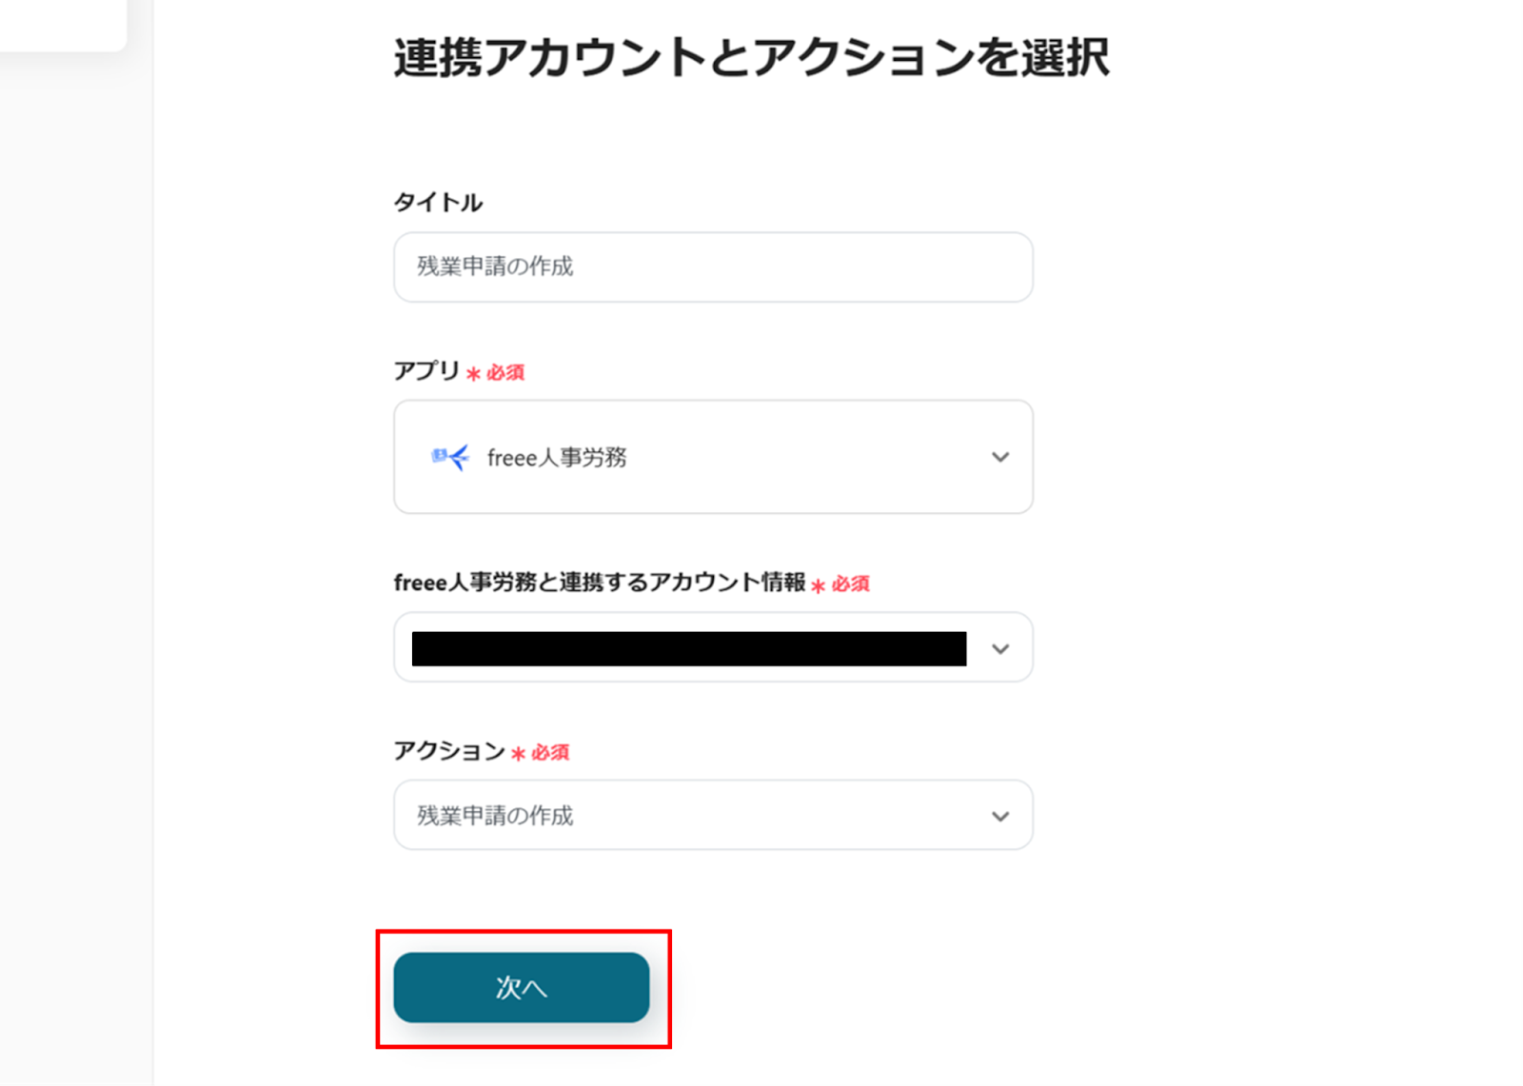Viewport: 1523px width, 1086px height.
Task: Click the 残業申請の作成 action selection text
Action: tap(495, 817)
